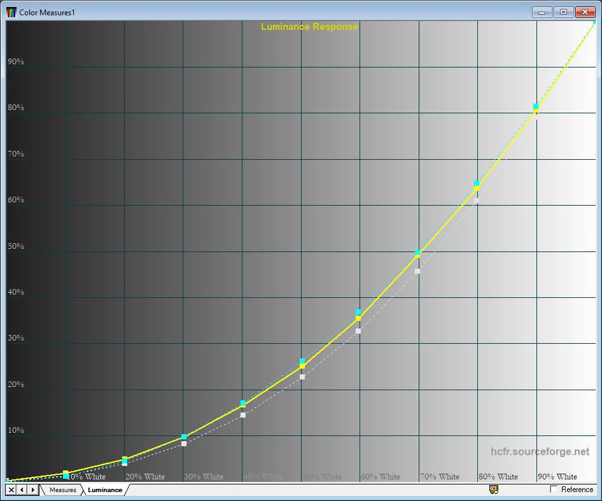Click the hcfr.sourceforge.net watermark link
The width and height of the screenshot is (602, 501).
(x=540, y=451)
